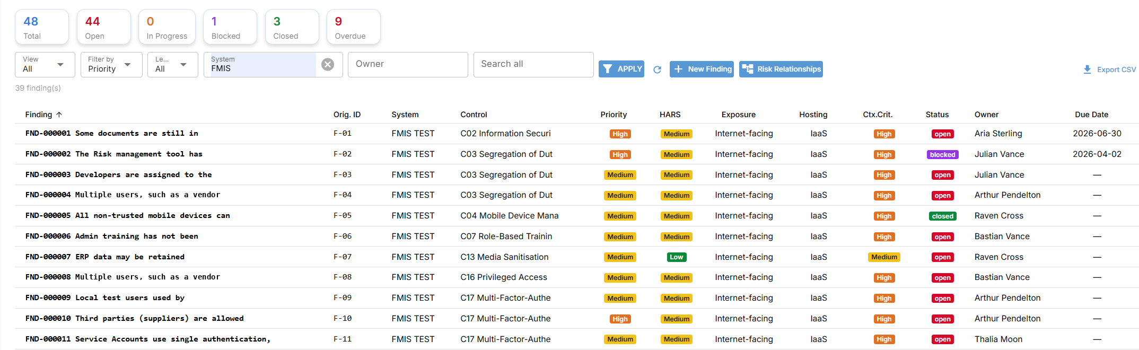Sort by the Priority column header

click(x=614, y=115)
